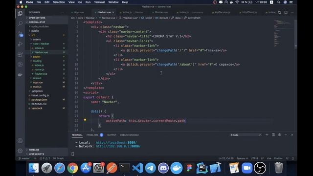The image size is (313, 176).
Task: Open the Manage gear icon
Action: point(20,151)
